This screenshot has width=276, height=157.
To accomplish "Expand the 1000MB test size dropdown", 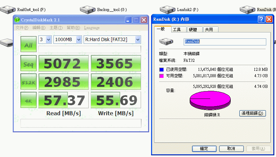I will tap(79, 40).
